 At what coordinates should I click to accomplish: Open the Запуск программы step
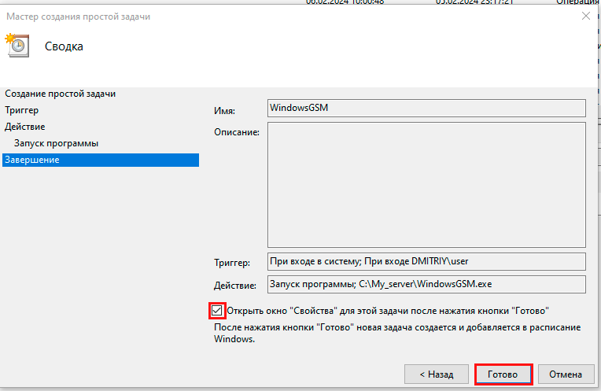[x=56, y=143]
